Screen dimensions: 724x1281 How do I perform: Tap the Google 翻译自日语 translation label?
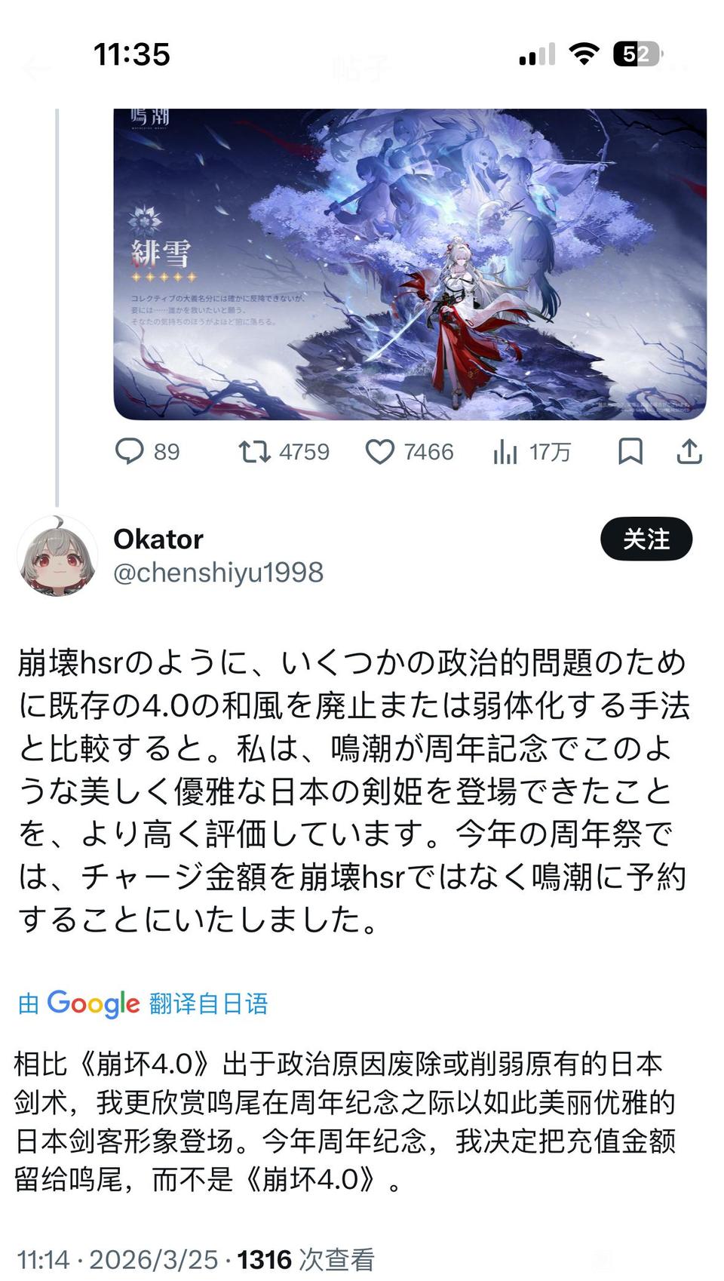point(143,1003)
